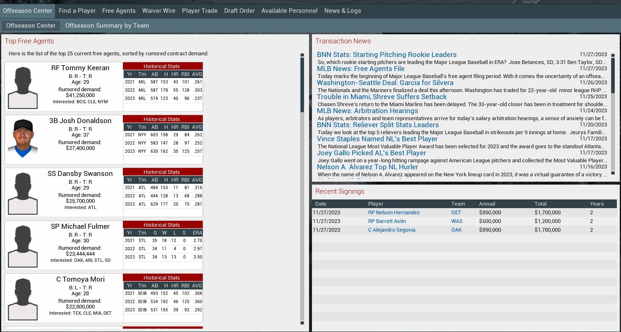The height and width of the screenshot is (332, 621).
Task: Open the Find a Player tab
Action: pos(77,11)
